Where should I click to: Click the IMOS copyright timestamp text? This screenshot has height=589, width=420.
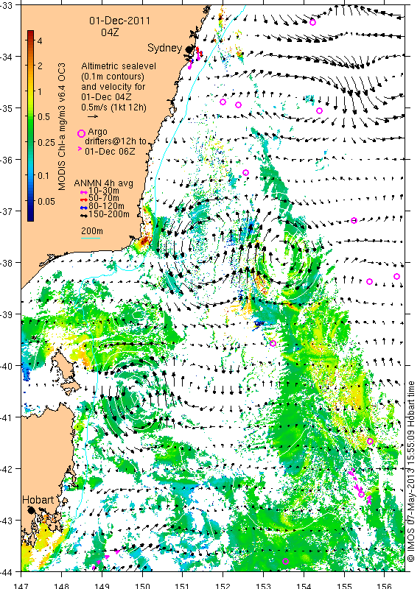(x=411, y=471)
